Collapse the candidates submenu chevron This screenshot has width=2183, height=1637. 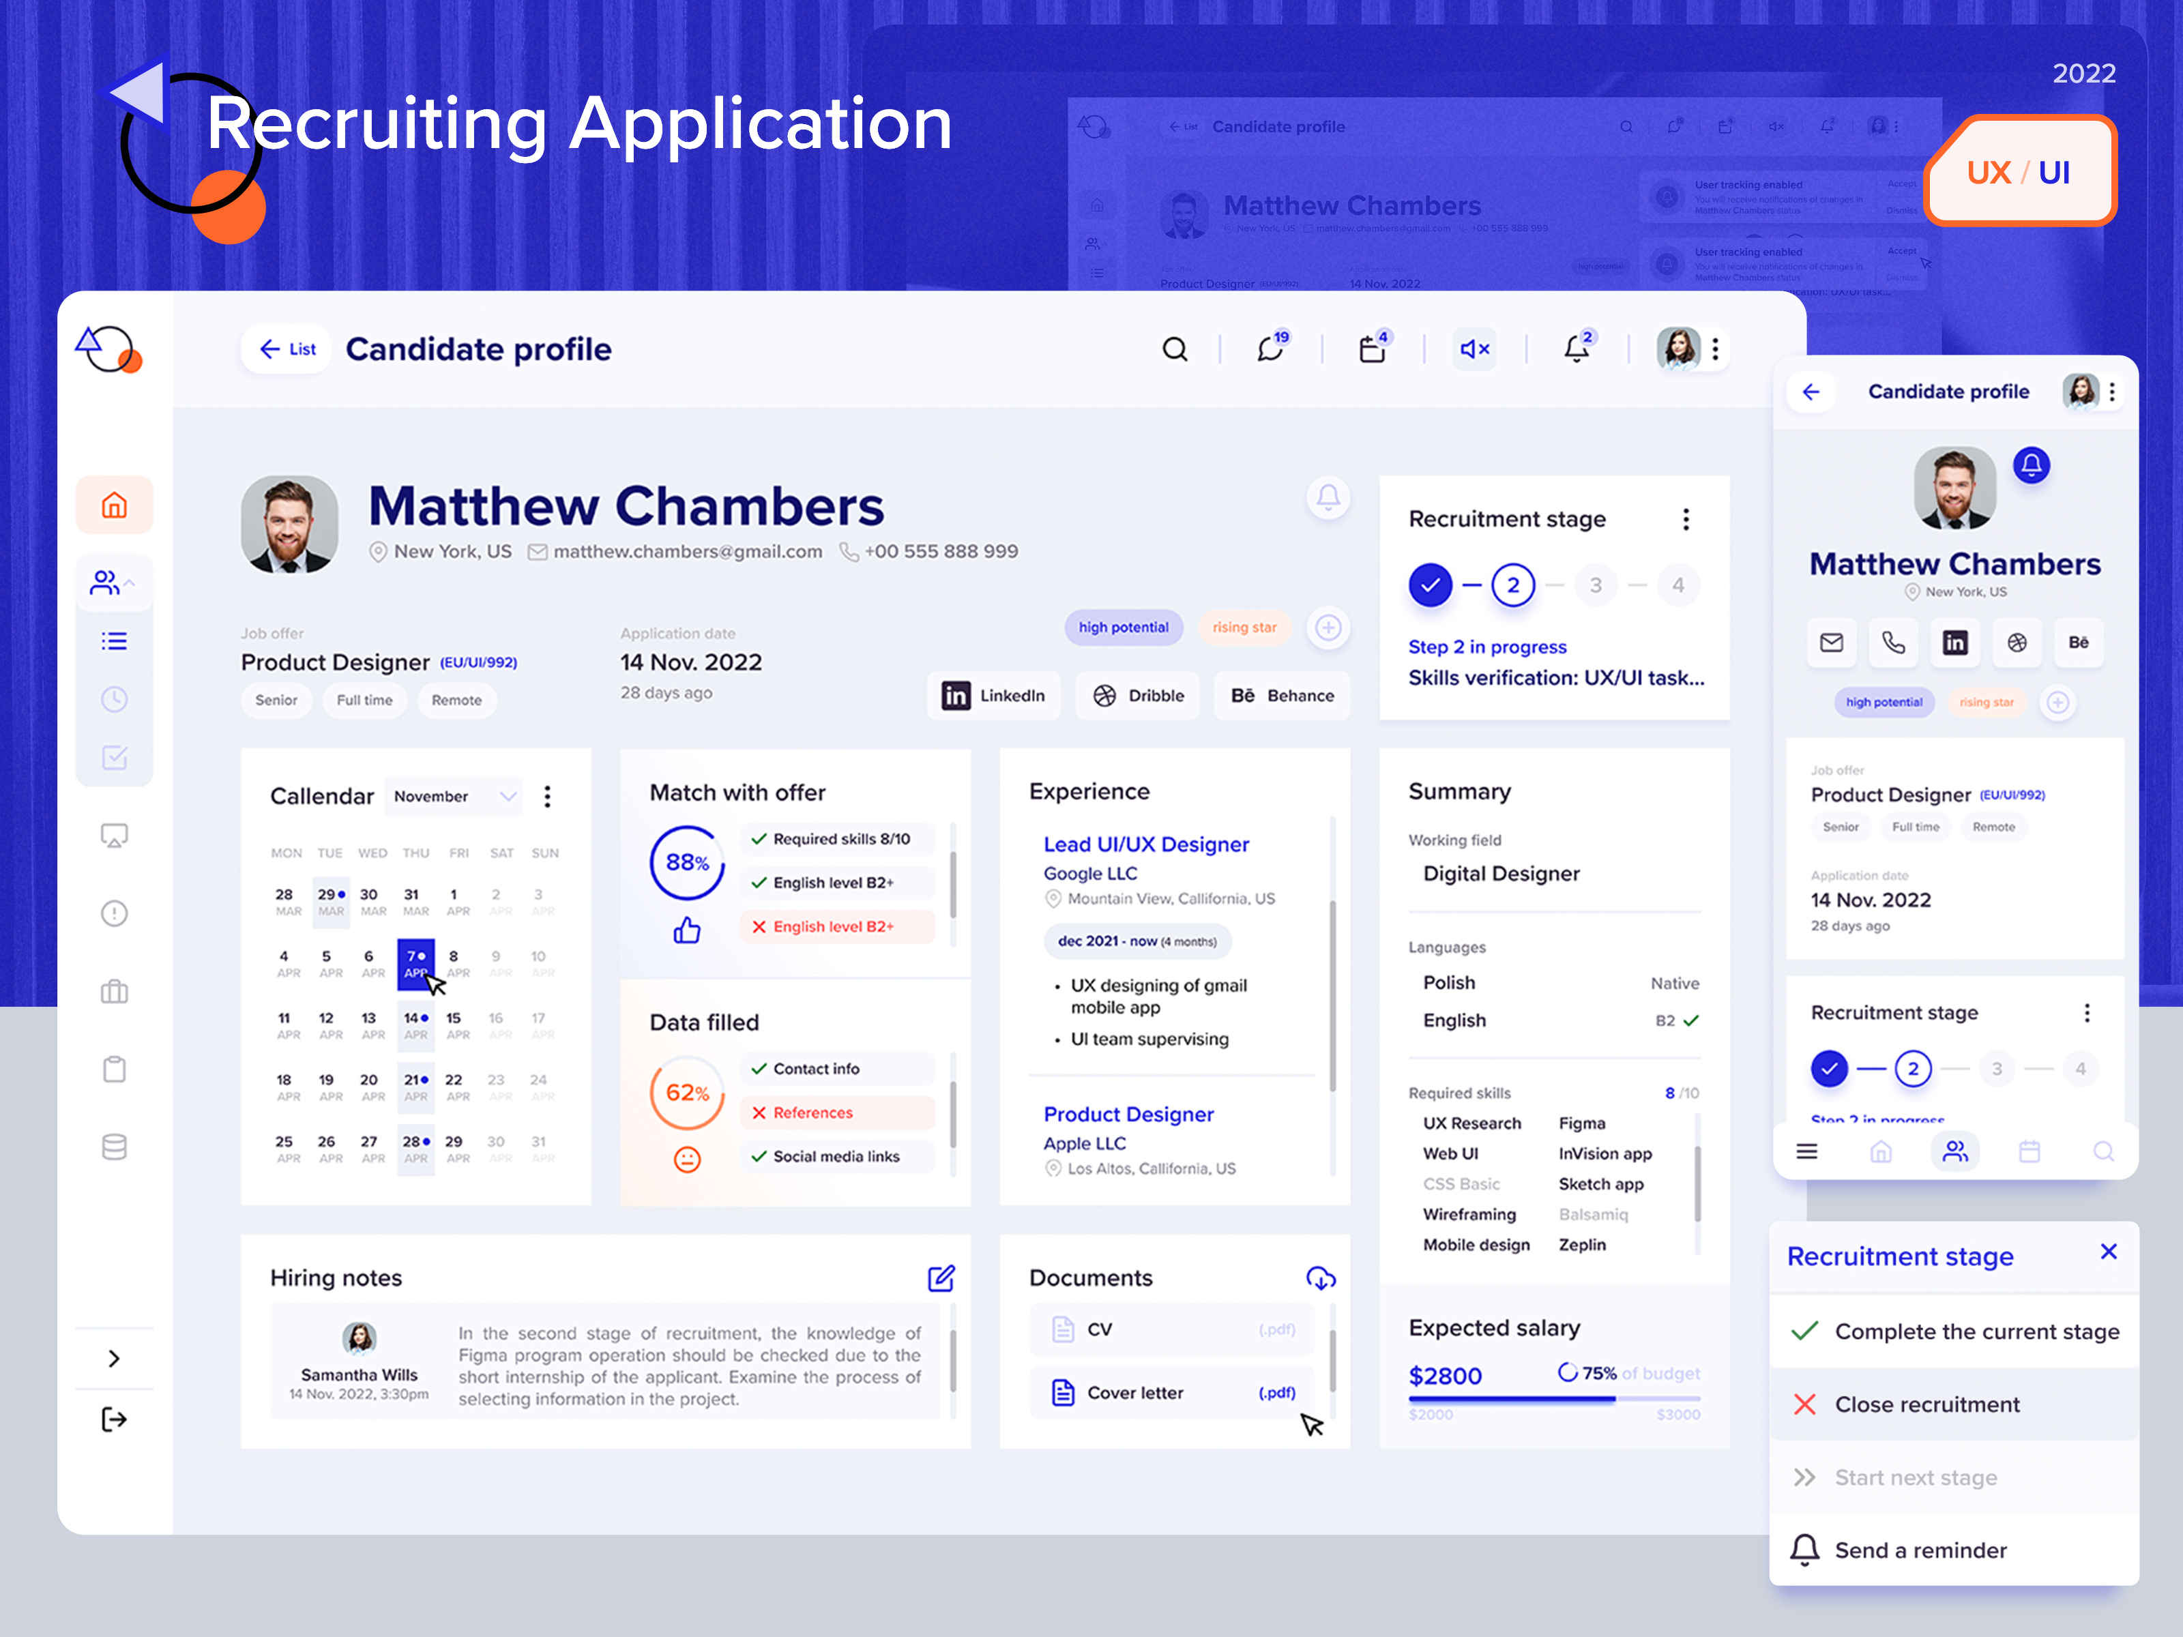tap(130, 584)
